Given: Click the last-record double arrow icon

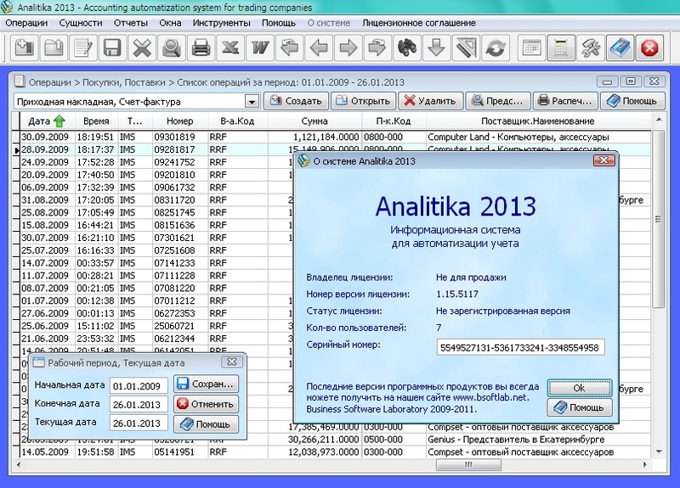Looking at the screenshot, I should click(x=377, y=48).
